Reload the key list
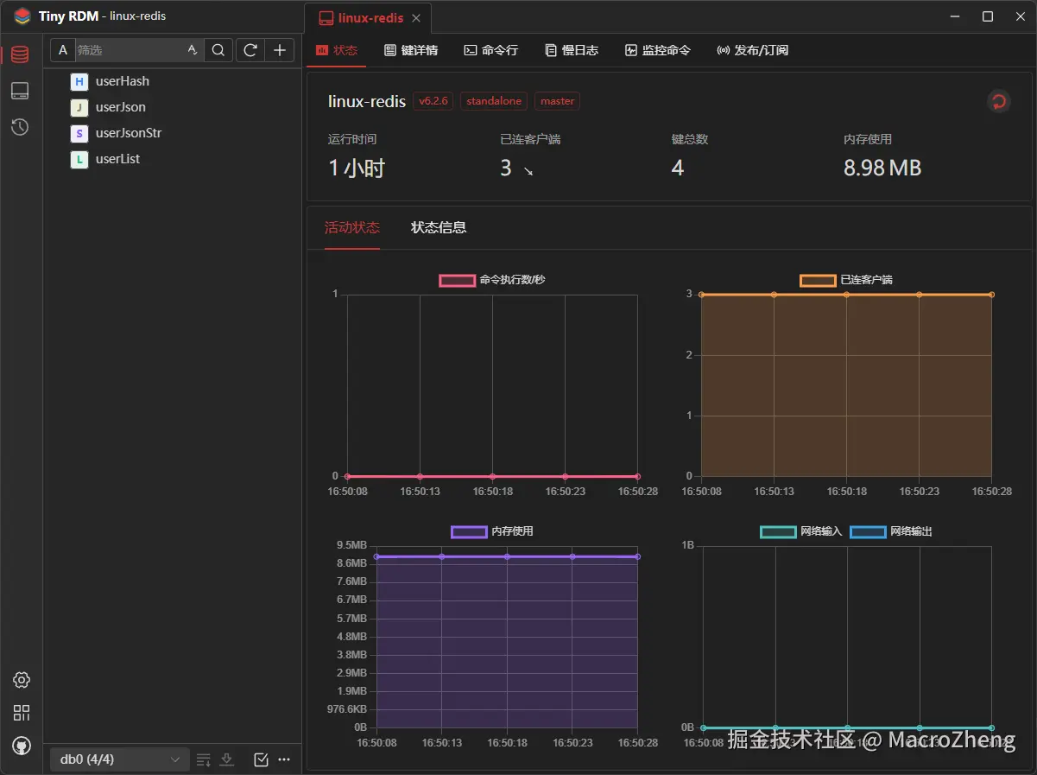 tap(250, 50)
